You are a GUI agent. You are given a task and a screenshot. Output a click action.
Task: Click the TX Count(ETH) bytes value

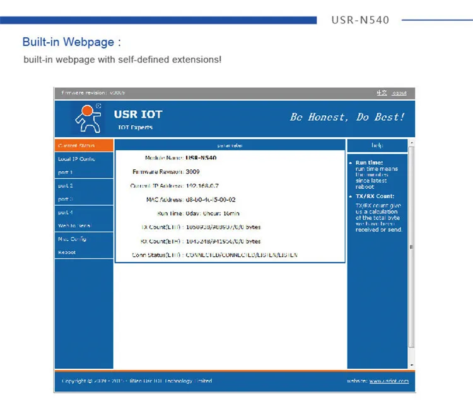click(x=223, y=227)
